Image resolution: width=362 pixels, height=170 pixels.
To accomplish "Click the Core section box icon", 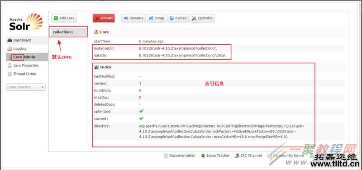I will point(96,32).
